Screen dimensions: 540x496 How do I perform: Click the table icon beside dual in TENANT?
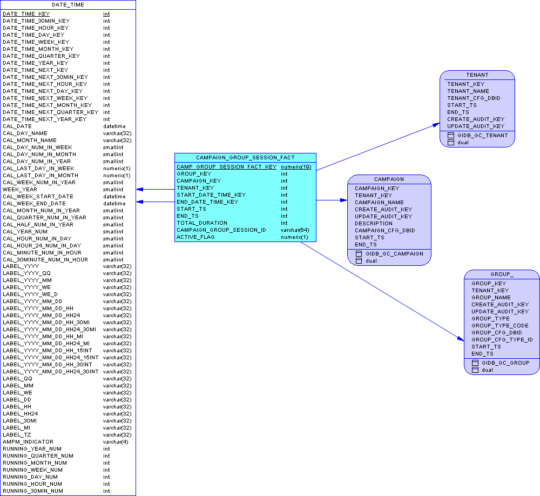451,142
